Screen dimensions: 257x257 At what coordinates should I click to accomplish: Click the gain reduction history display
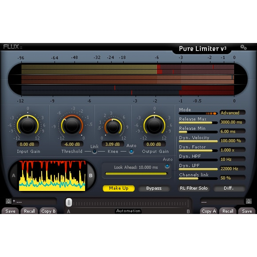coord(52,176)
